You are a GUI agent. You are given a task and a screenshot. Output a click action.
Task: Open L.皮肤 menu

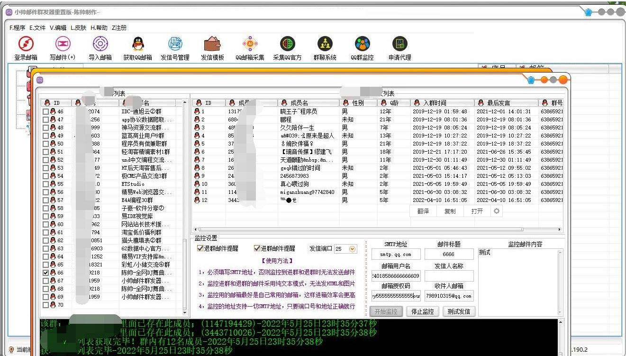(x=79, y=28)
